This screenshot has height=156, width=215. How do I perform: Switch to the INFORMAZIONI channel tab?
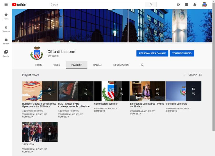121,65
